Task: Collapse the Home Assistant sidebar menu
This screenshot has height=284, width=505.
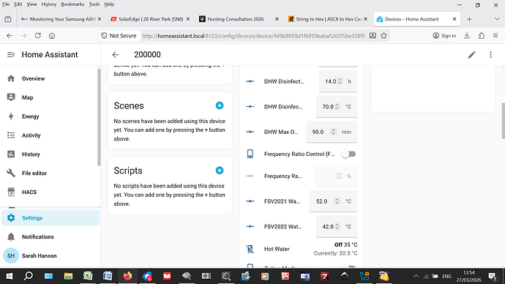Action: click(11, 55)
